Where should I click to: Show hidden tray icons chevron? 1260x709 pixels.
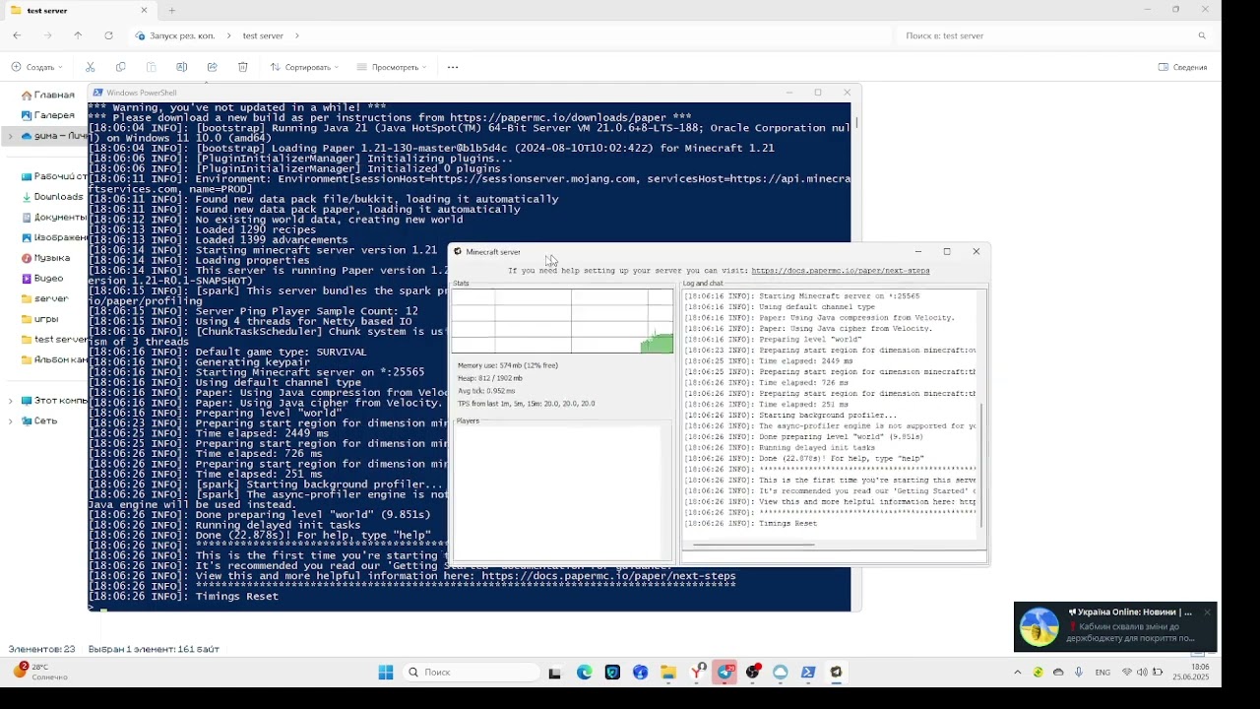point(1018,673)
